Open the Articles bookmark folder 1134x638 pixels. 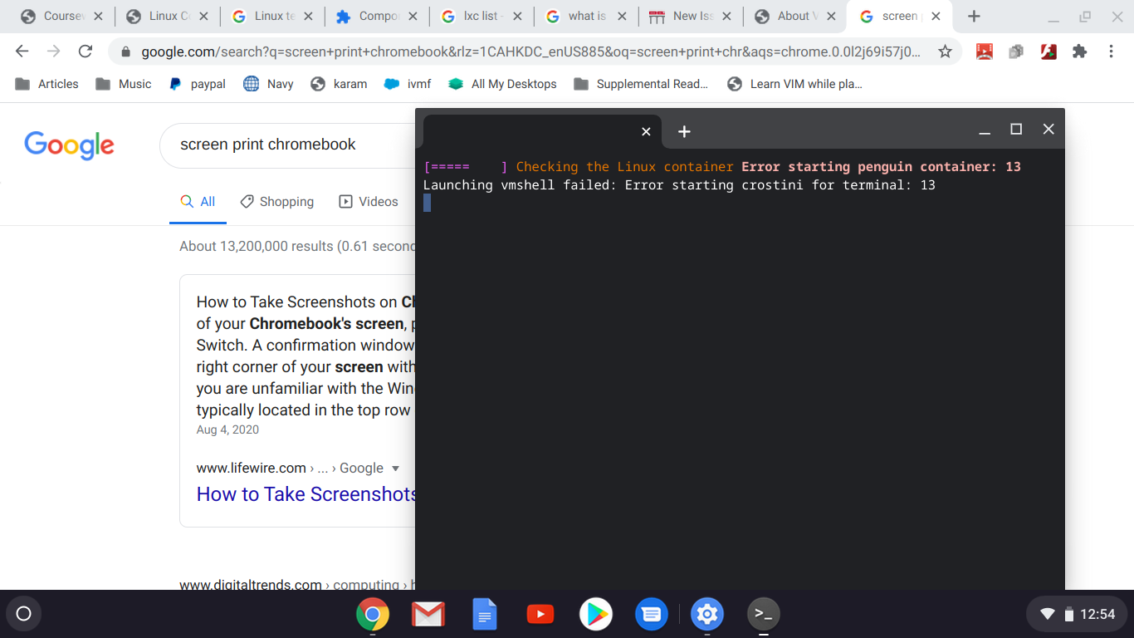pyautogui.click(x=47, y=84)
